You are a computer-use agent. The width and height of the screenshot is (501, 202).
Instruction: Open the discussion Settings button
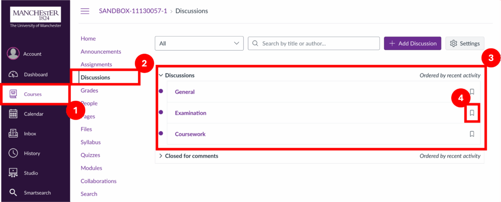click(x=465, y=43)
